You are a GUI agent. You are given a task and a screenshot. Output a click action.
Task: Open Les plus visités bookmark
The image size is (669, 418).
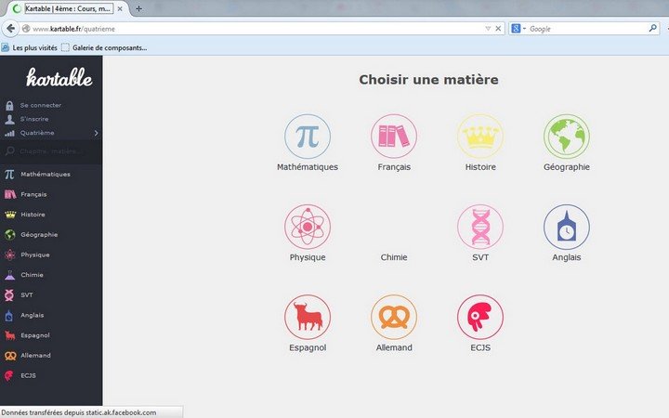[30, 47]
